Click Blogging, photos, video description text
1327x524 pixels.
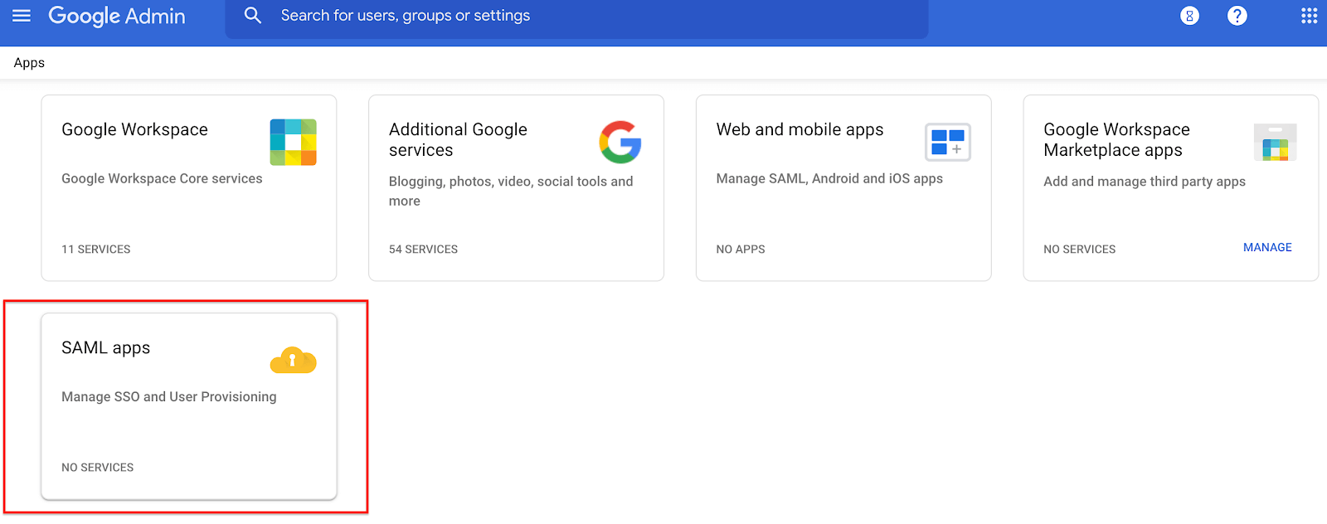pyautogui.click(x=511, y=191)
